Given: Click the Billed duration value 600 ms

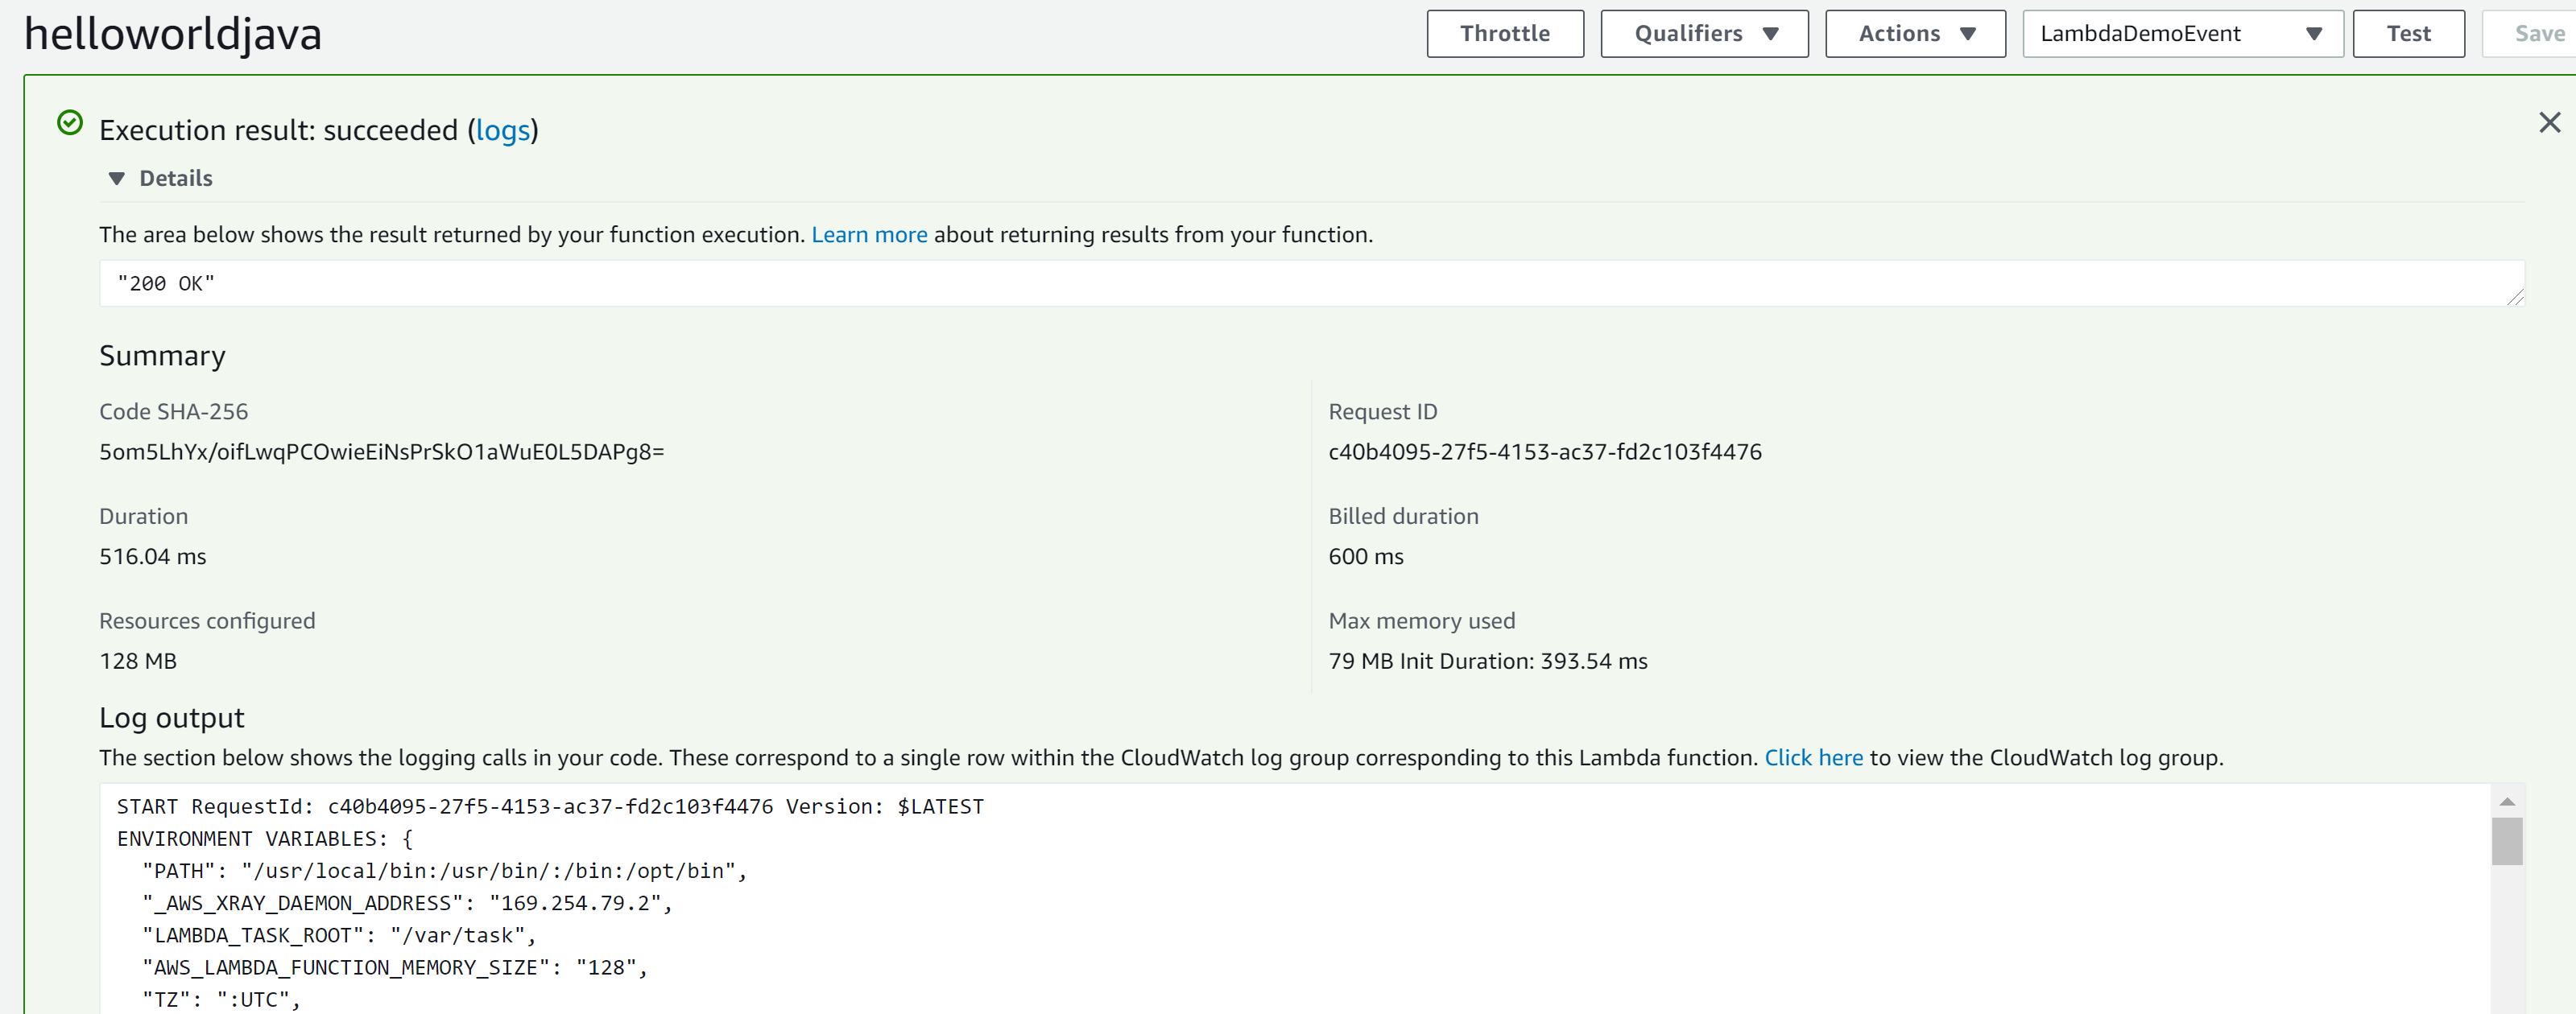Looking at the screenshot, I should coord(1365,558).
